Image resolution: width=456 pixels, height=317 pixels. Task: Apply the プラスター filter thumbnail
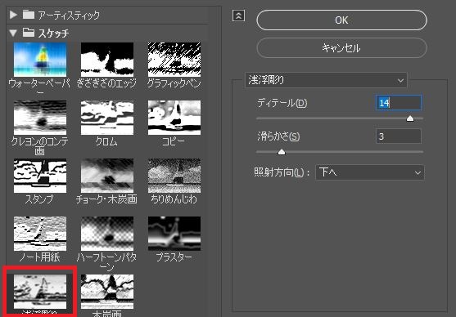[174, 234]
